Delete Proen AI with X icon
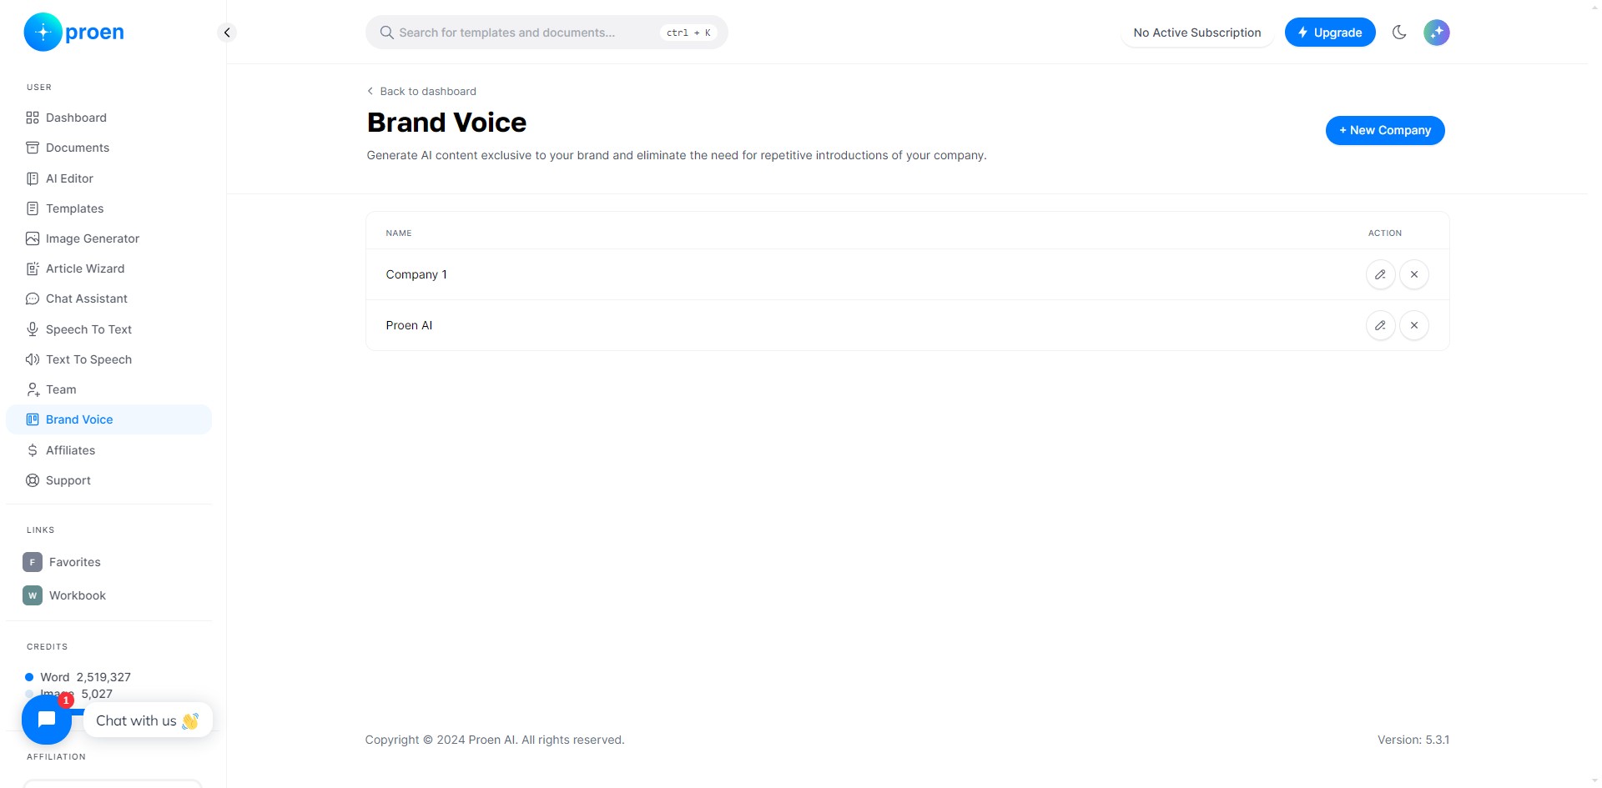 click(x=1414, y=325)
